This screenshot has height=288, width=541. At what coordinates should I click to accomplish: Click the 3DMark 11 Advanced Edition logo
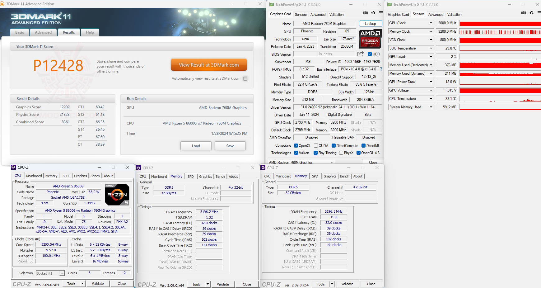(x=41, y=19)
